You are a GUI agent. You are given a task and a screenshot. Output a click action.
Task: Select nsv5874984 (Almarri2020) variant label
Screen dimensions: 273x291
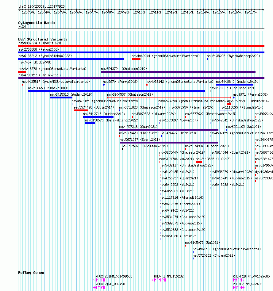coord(207,146)
